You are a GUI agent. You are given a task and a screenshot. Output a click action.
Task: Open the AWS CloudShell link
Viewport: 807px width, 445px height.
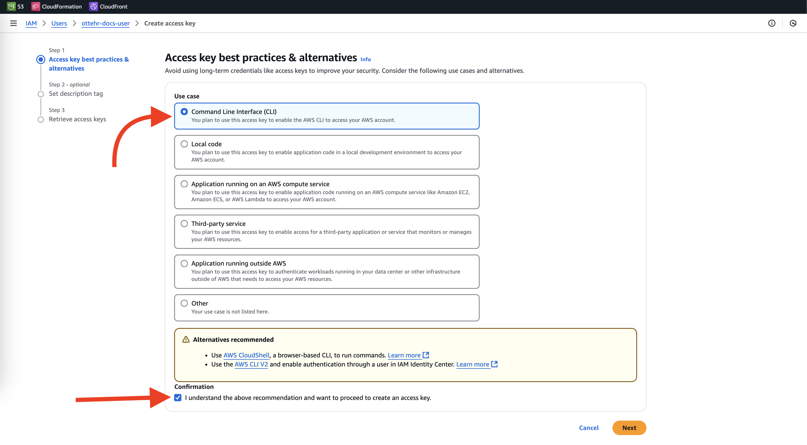tap(246, 355)
